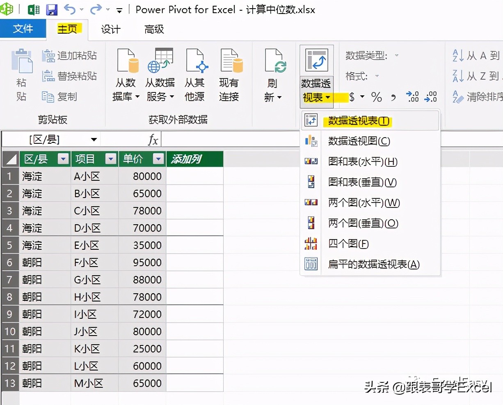The width and height of the screenshot is (503, 405).
Task: Select the cell with value 35000
Action: pos(142,245)
